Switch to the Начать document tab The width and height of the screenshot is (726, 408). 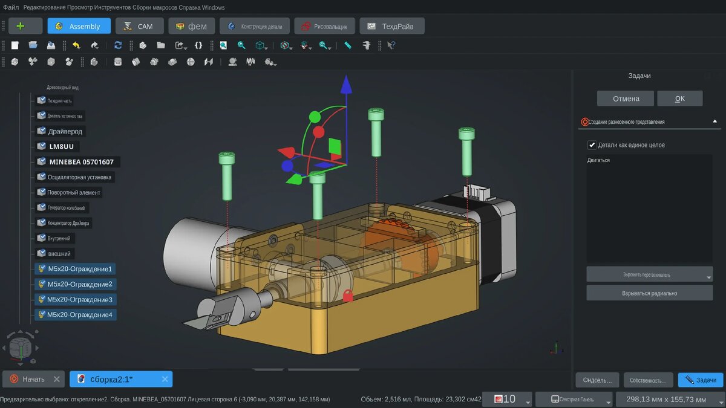(x=33, y=379)
